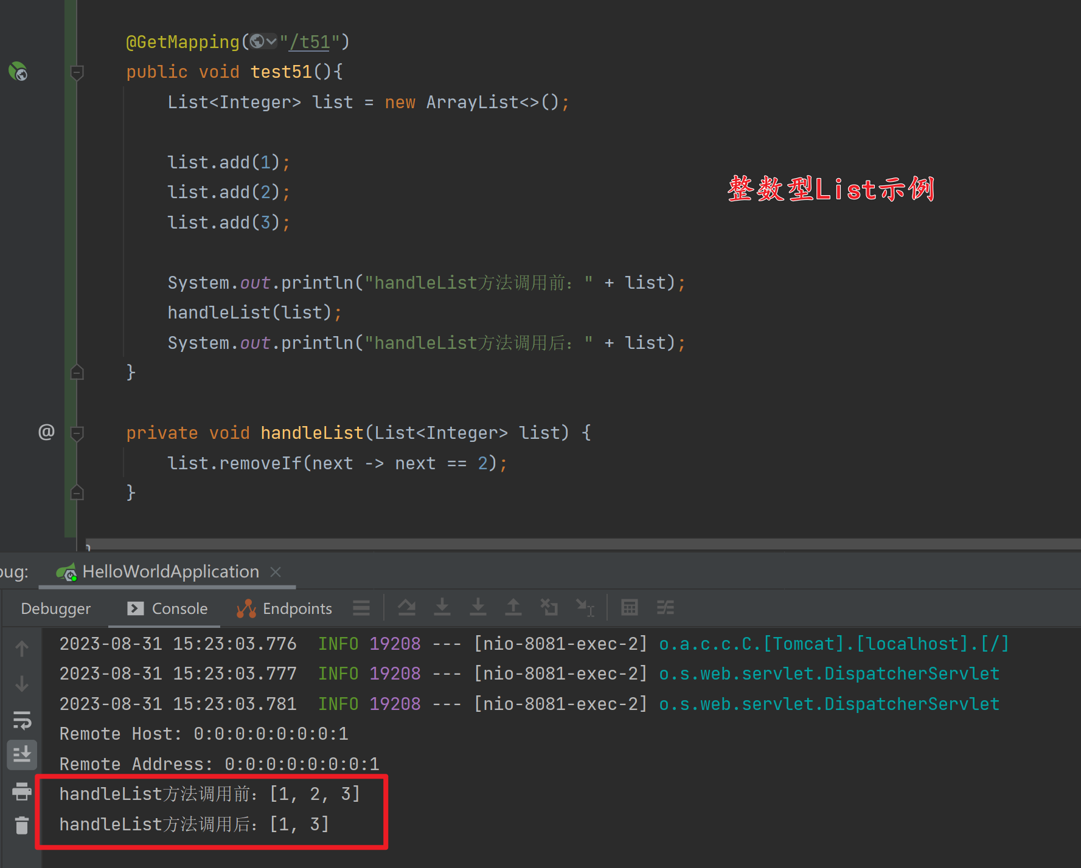1081x868 pixels.
Task: Click the clear all trash icon
Action: (22, 825)
